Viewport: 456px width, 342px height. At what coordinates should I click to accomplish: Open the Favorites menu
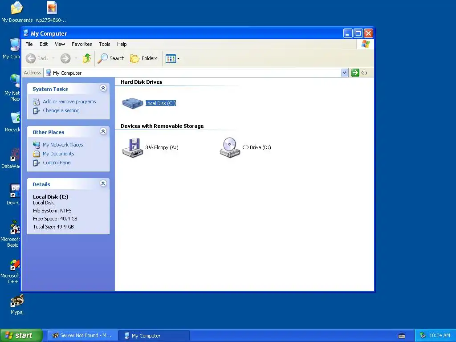tap(82, 44)
